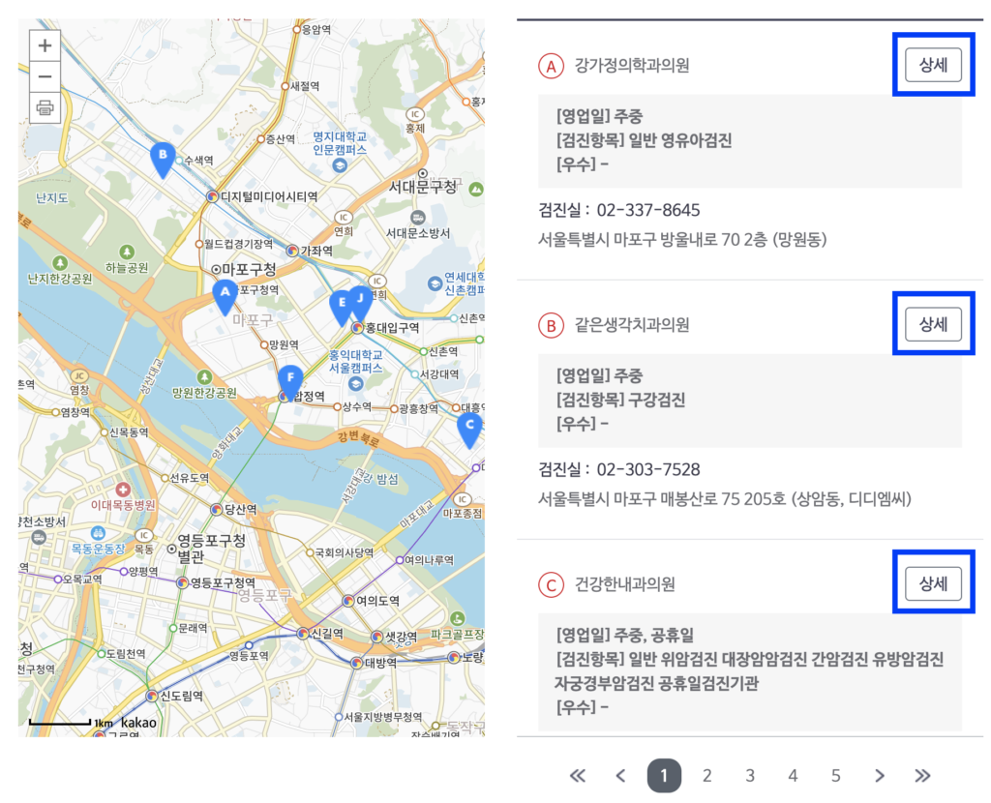Image resolution: width=991 pixels, height=803 pixels.
Task: Go to the previous results page
Action: [x=621, y=775]
